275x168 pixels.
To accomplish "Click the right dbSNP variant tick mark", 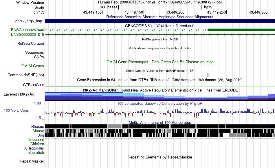I will coord(208,75).
